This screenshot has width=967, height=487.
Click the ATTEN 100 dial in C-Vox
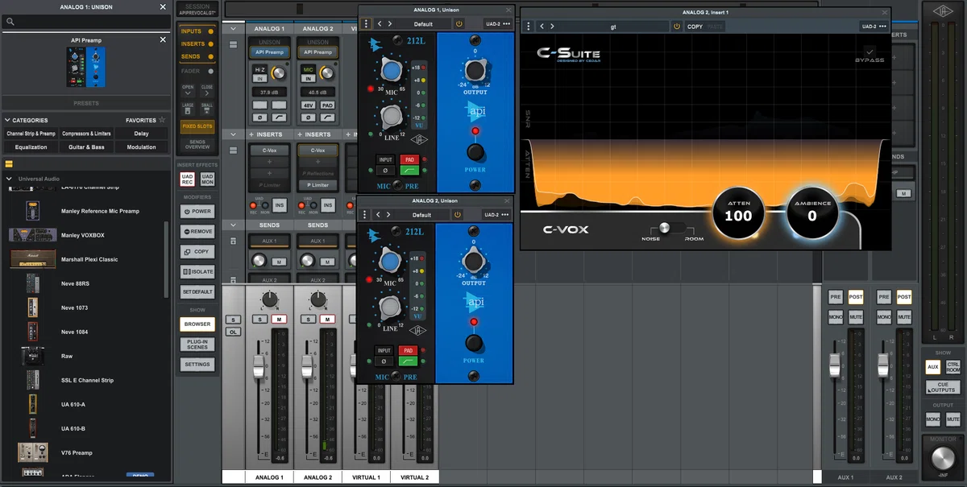738,213
